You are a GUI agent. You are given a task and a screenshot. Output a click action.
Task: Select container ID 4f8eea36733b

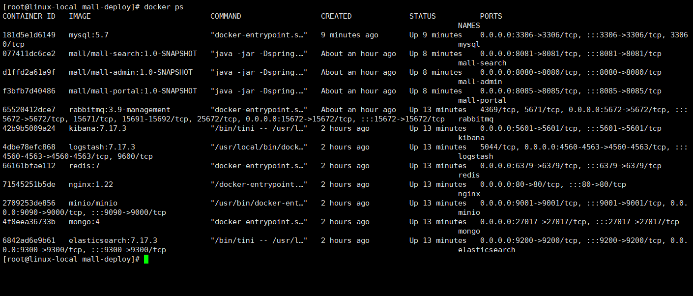[29, 222]
